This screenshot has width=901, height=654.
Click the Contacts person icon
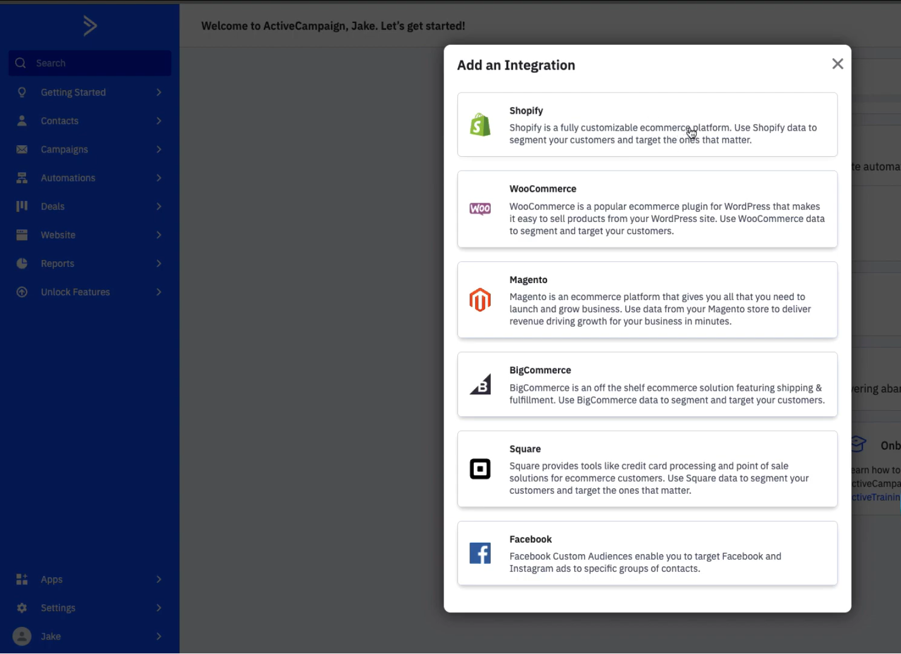(x=22, y=120)
